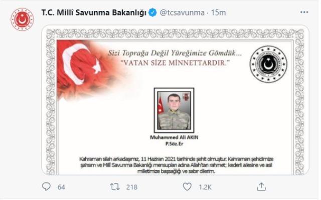This screenshot has height=200, width=321.
Task: Click the black ministry seal in the image
Action: coord(268,64)
